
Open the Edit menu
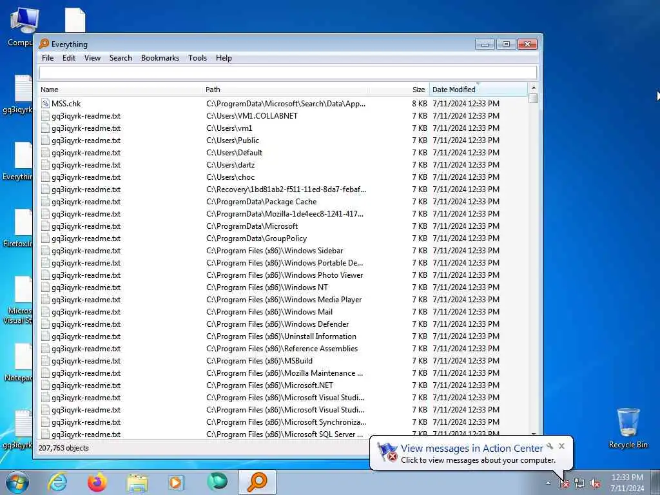68,58
